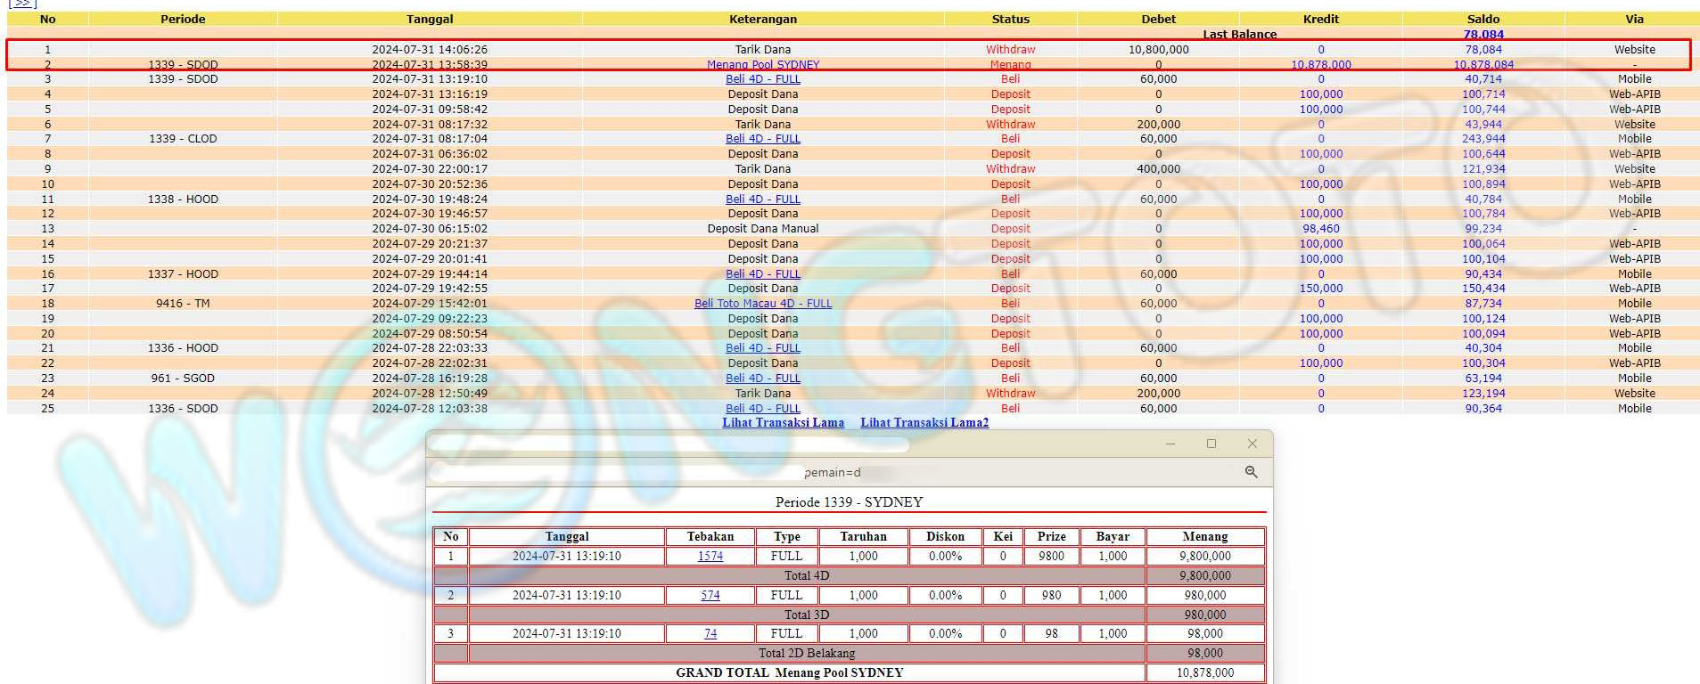Click the Lihat Transaksi Lama2 link

tap(924, 423)
